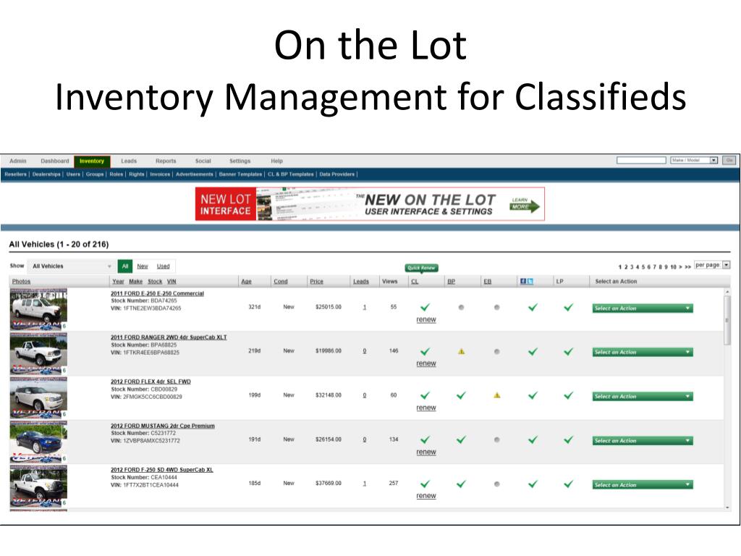The width and height of the screenshot is (741, 556).
Task: Open Select an Action for Ford Flex
Action: pyautogui.click(x=643, y=397)
